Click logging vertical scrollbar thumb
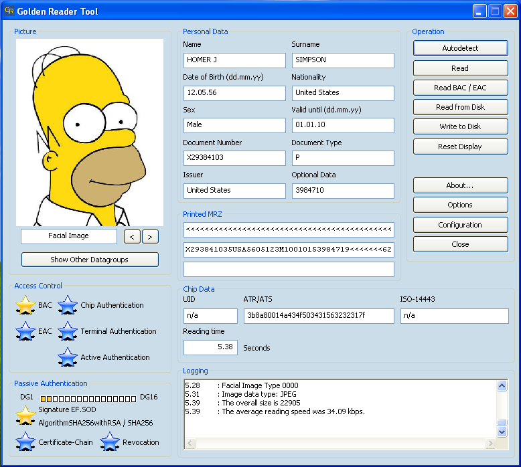 502,422
